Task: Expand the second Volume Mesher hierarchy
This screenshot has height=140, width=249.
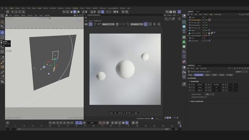Action: coord(188,36)
